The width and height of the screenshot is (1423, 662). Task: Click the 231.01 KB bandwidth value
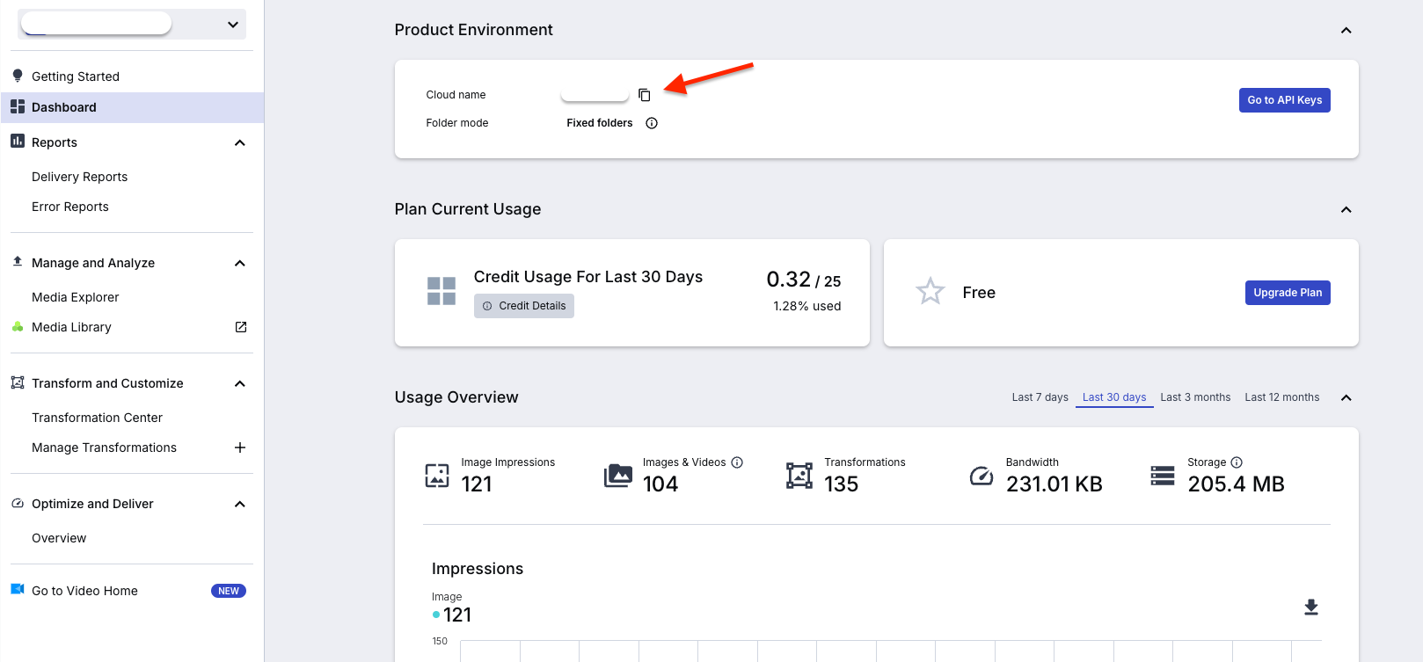[1054, 484]
